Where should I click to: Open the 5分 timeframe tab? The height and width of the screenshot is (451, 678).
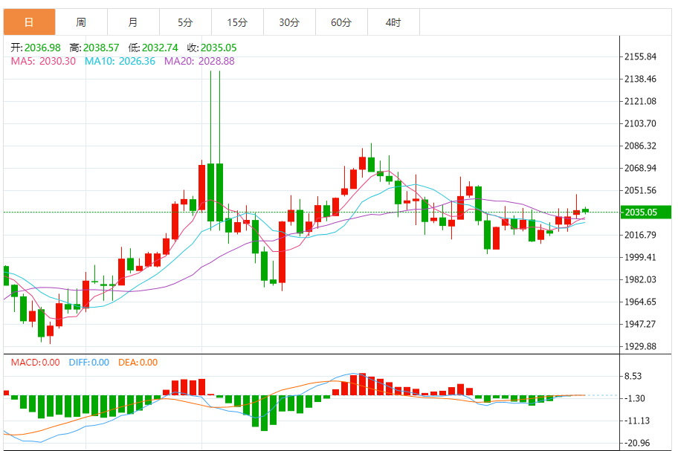coord(185,22)
